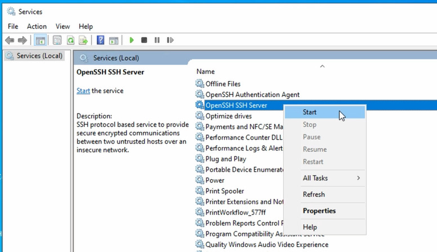Click the Restart Service toolbar icon

pyautogui.click(x=170, y=40)
